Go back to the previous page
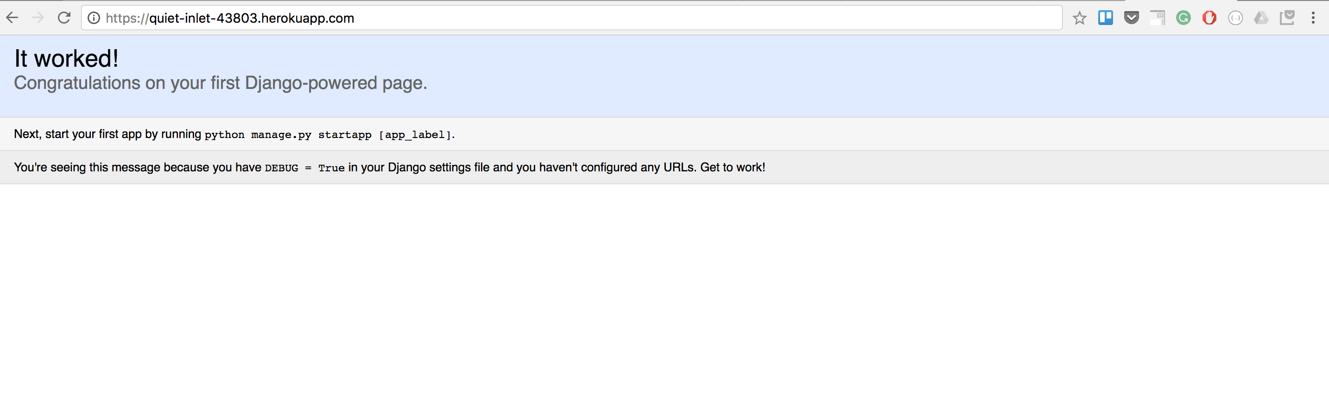Image resolution: width=1329 pixels, height=402 pixels. 13,18
